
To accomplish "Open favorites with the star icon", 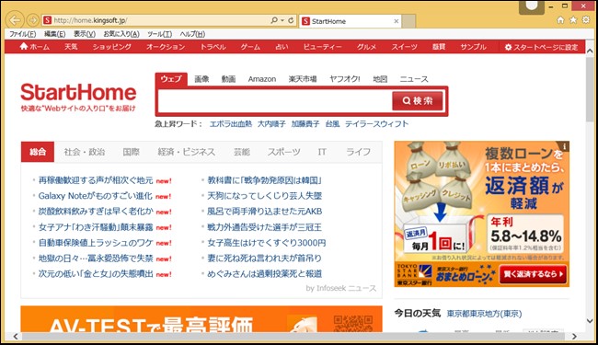I will point(573,20).
